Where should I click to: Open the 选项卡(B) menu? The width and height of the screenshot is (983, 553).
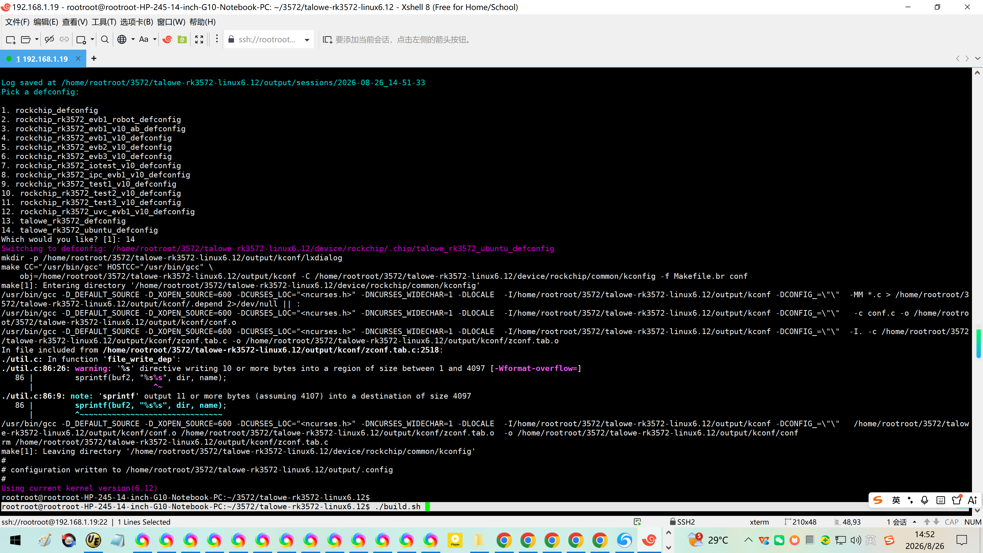137,22
